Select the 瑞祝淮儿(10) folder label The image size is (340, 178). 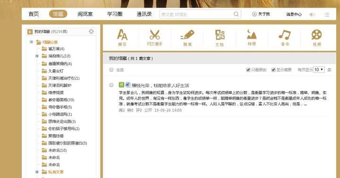(x=59, y=56)
